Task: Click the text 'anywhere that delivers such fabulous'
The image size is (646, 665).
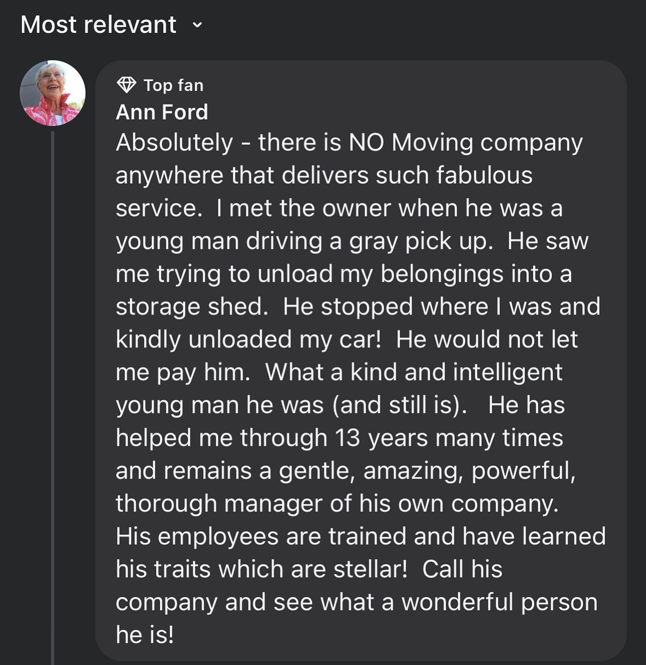Action: (324, 175)
